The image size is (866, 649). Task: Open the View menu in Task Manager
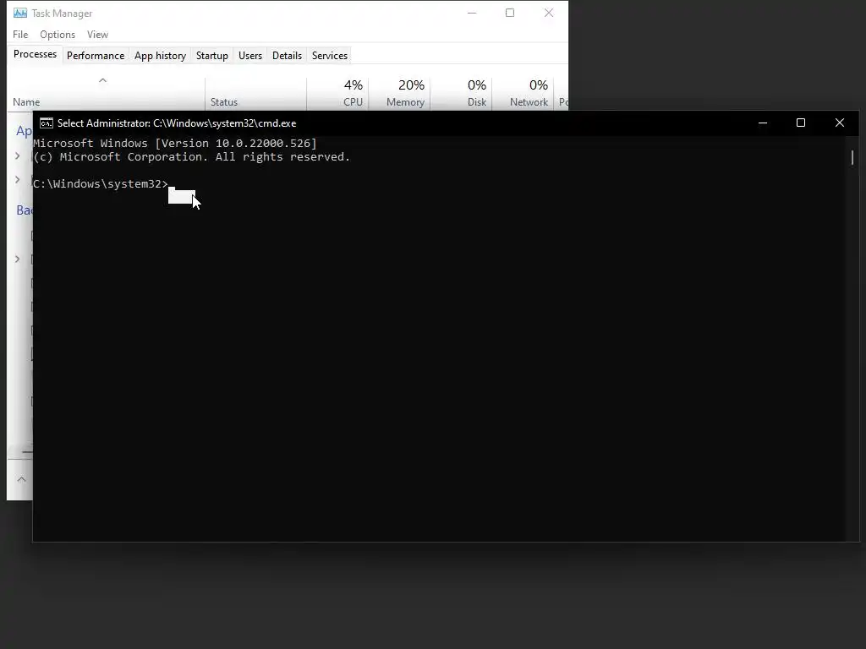pos(98,34)
